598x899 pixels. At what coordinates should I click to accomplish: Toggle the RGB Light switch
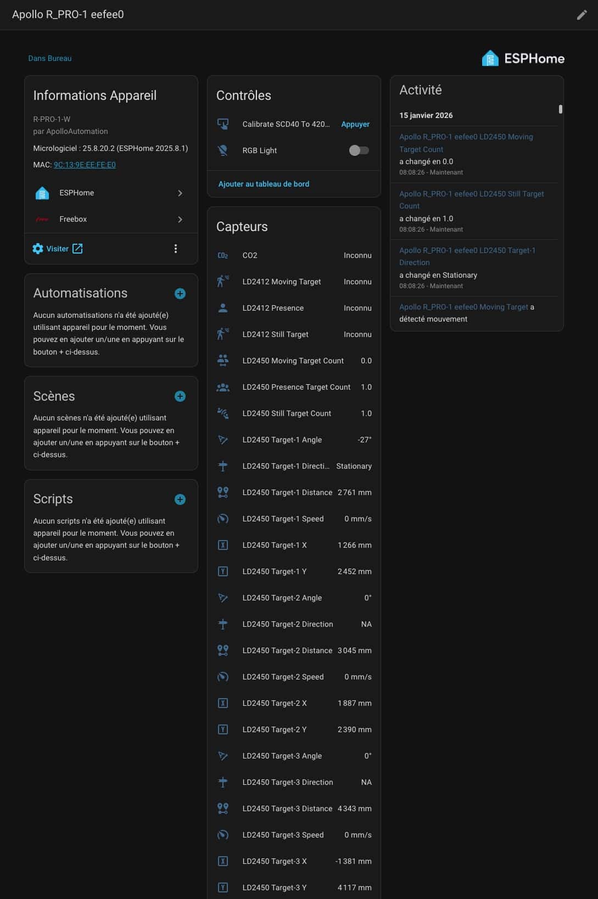coord(359,150)
